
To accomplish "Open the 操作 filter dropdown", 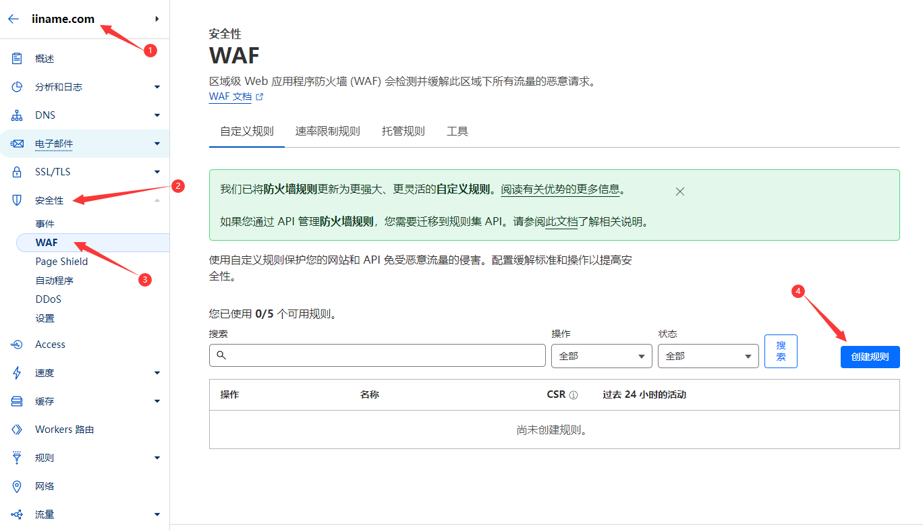I will pos(601,356).
